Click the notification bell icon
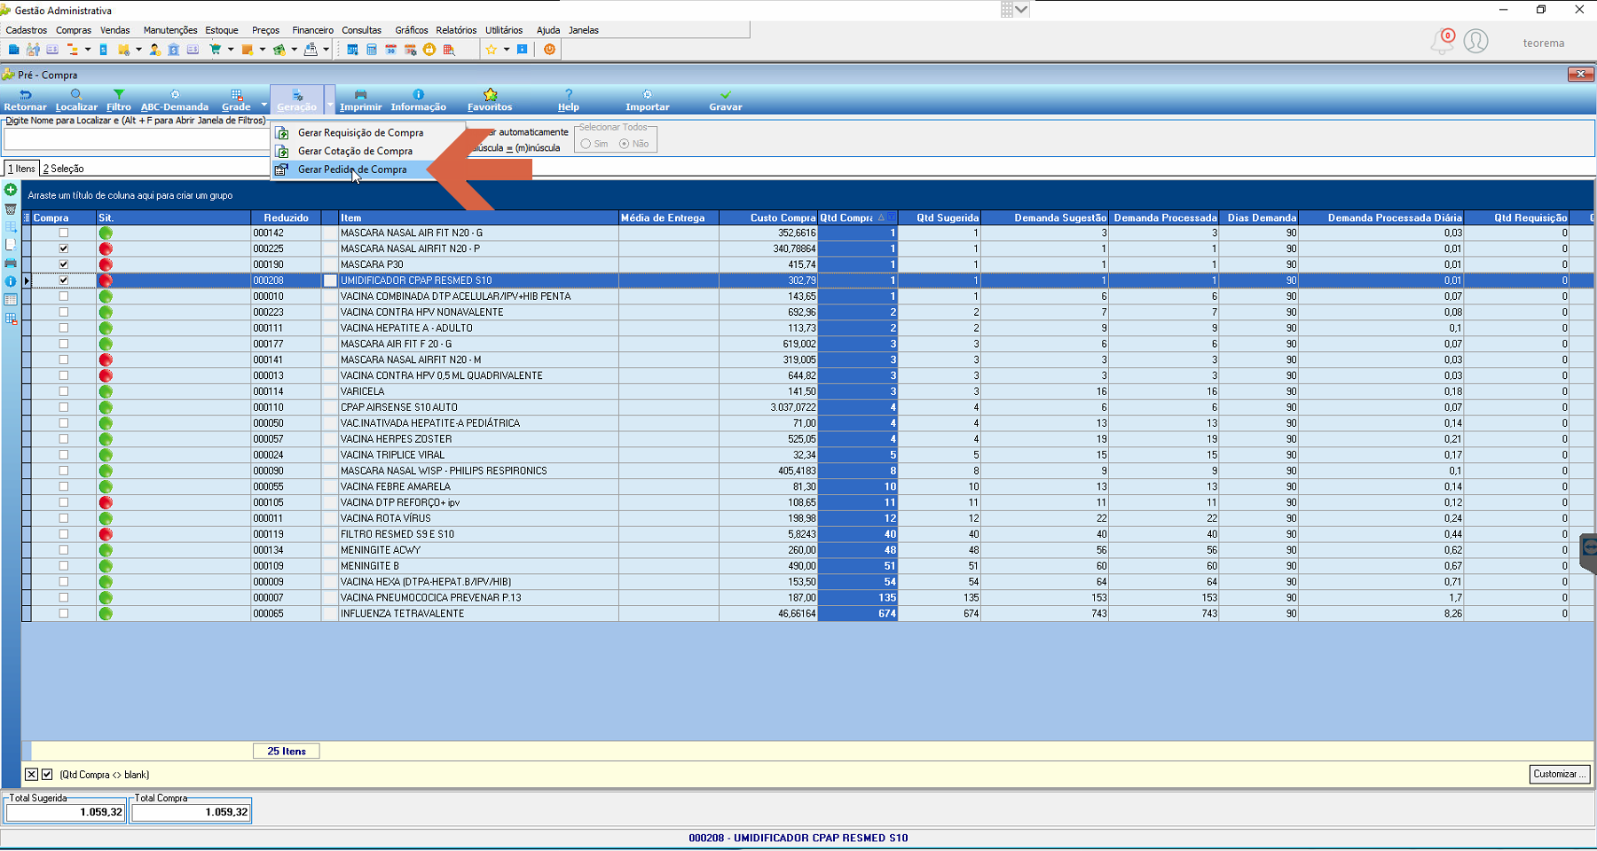 click(1441, 42)
